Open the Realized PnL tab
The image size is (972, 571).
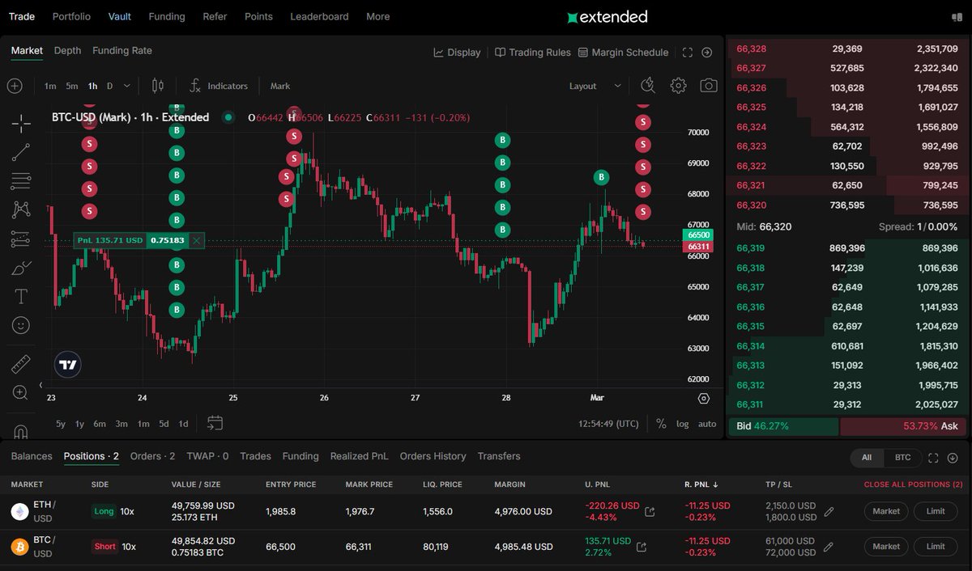coord(360,456)
